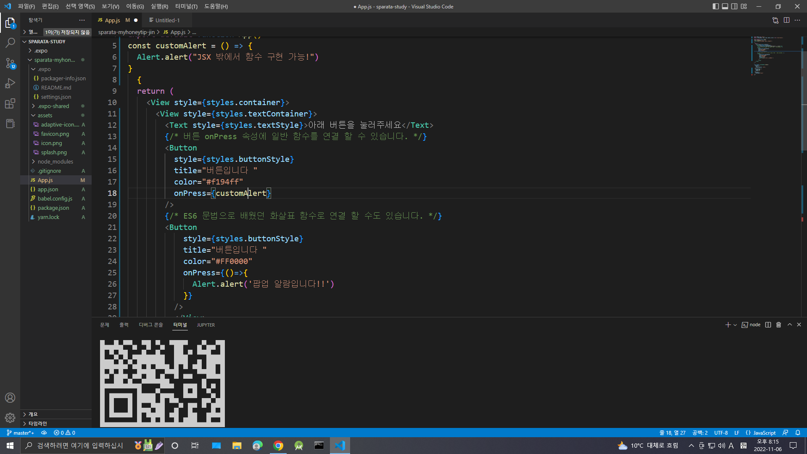Split the editor to the right
807x454 pixels.
786,20
